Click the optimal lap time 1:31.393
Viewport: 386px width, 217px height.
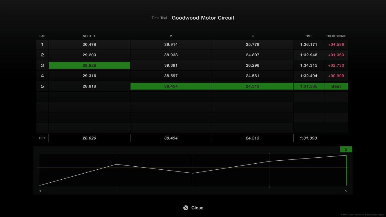click(308, 138)
